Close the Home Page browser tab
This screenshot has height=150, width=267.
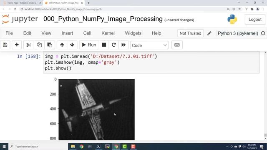tap(40, 3)
